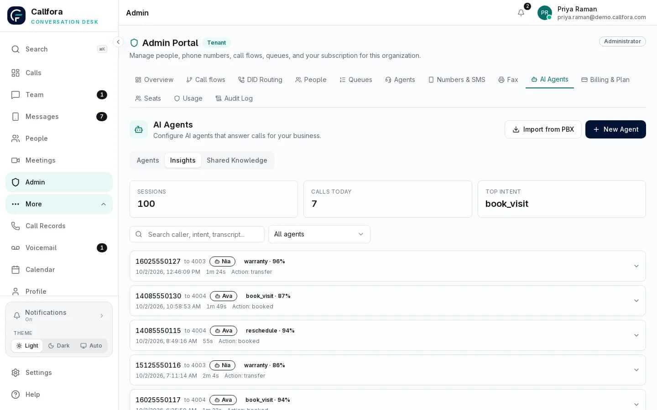Switch theme to Light
The height and width of the screenshot is (410, 657).
pyautogui.click(x=27, y=346)
